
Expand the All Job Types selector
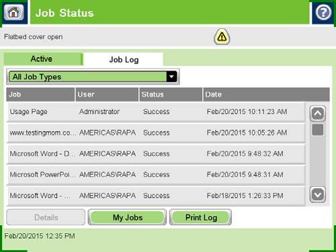pyautogui.click(x=93, y=77)
